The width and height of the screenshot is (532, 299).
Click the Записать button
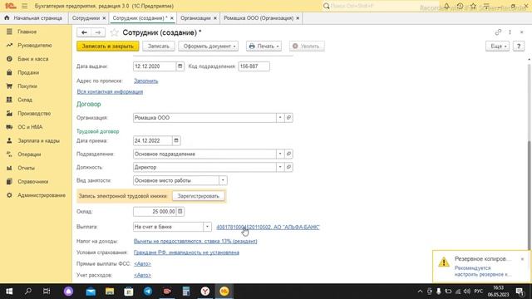point(159,47)
